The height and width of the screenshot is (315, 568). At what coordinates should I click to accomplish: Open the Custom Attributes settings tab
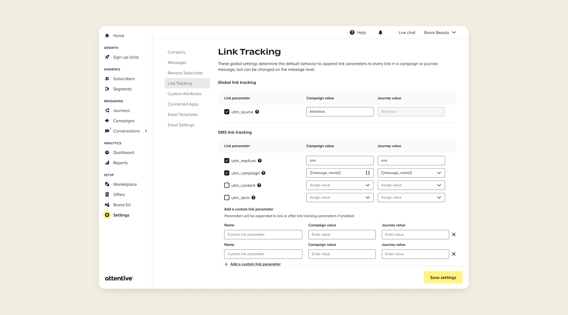185,94
